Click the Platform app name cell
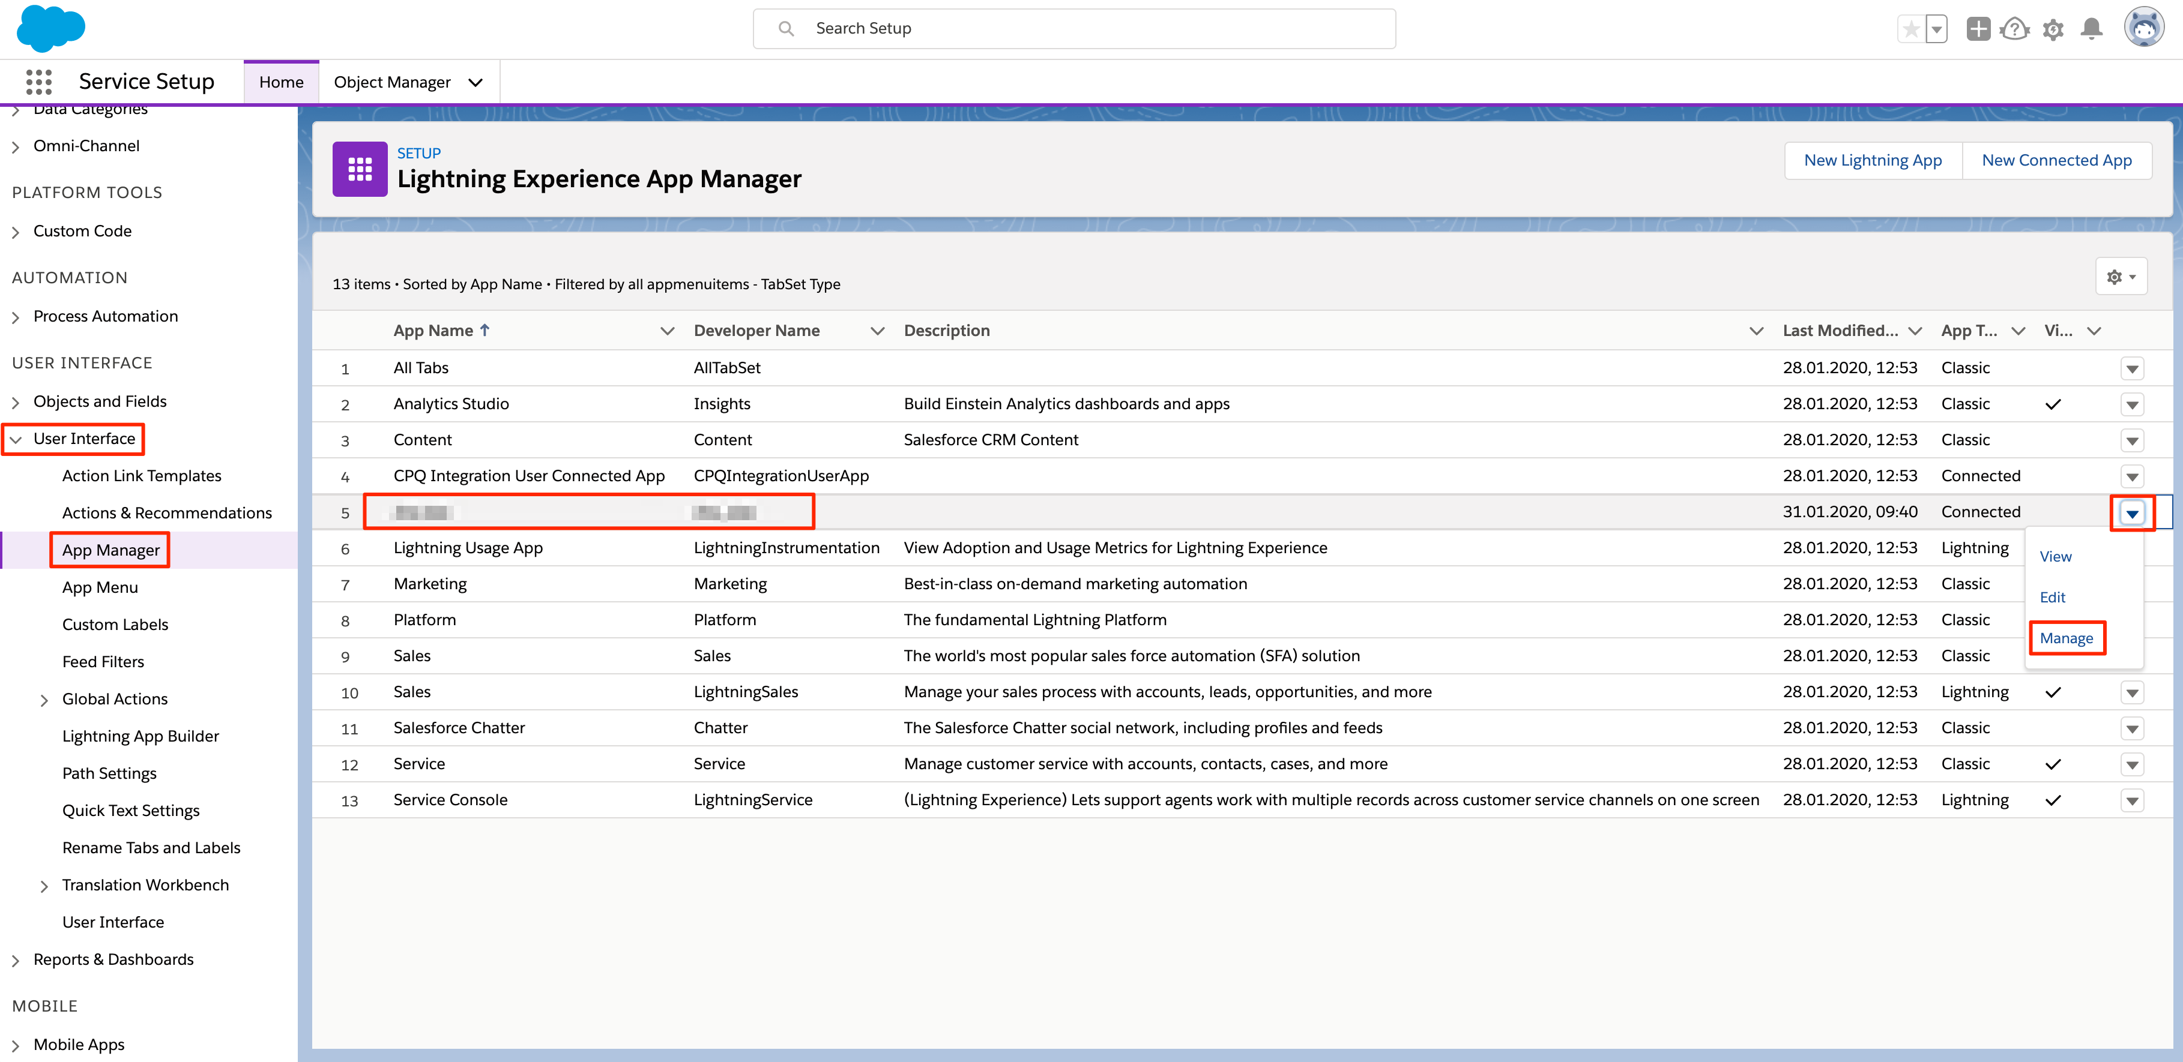The width and height of the screenshot is (2183, 1062). (424, 620)
